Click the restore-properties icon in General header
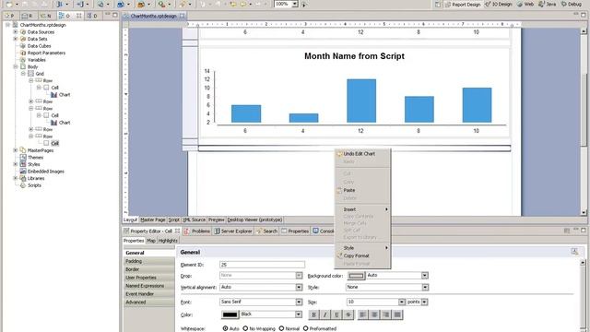 click(x=574, y=252)
